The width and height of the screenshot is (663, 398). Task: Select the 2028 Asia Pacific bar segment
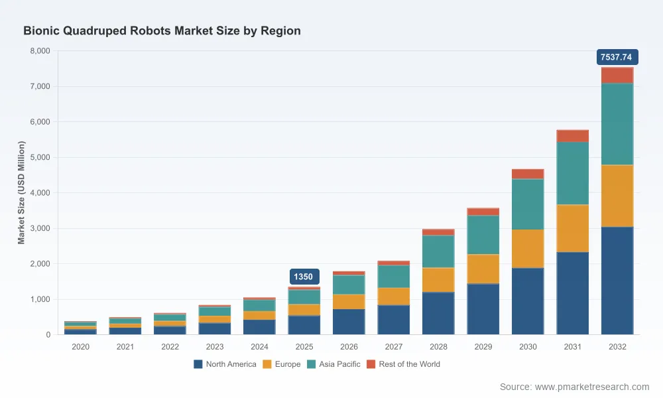click(438, 251)
